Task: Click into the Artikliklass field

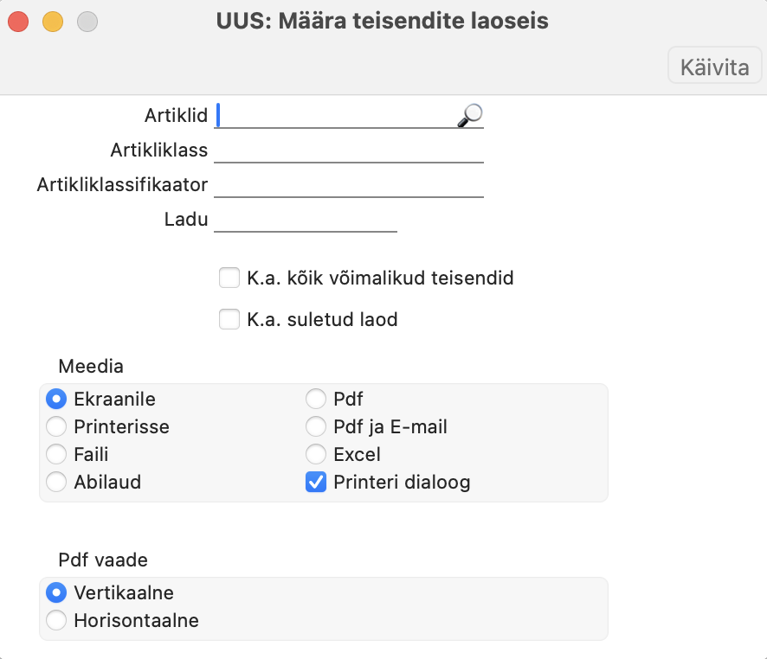Action: (x=349, y=150)
